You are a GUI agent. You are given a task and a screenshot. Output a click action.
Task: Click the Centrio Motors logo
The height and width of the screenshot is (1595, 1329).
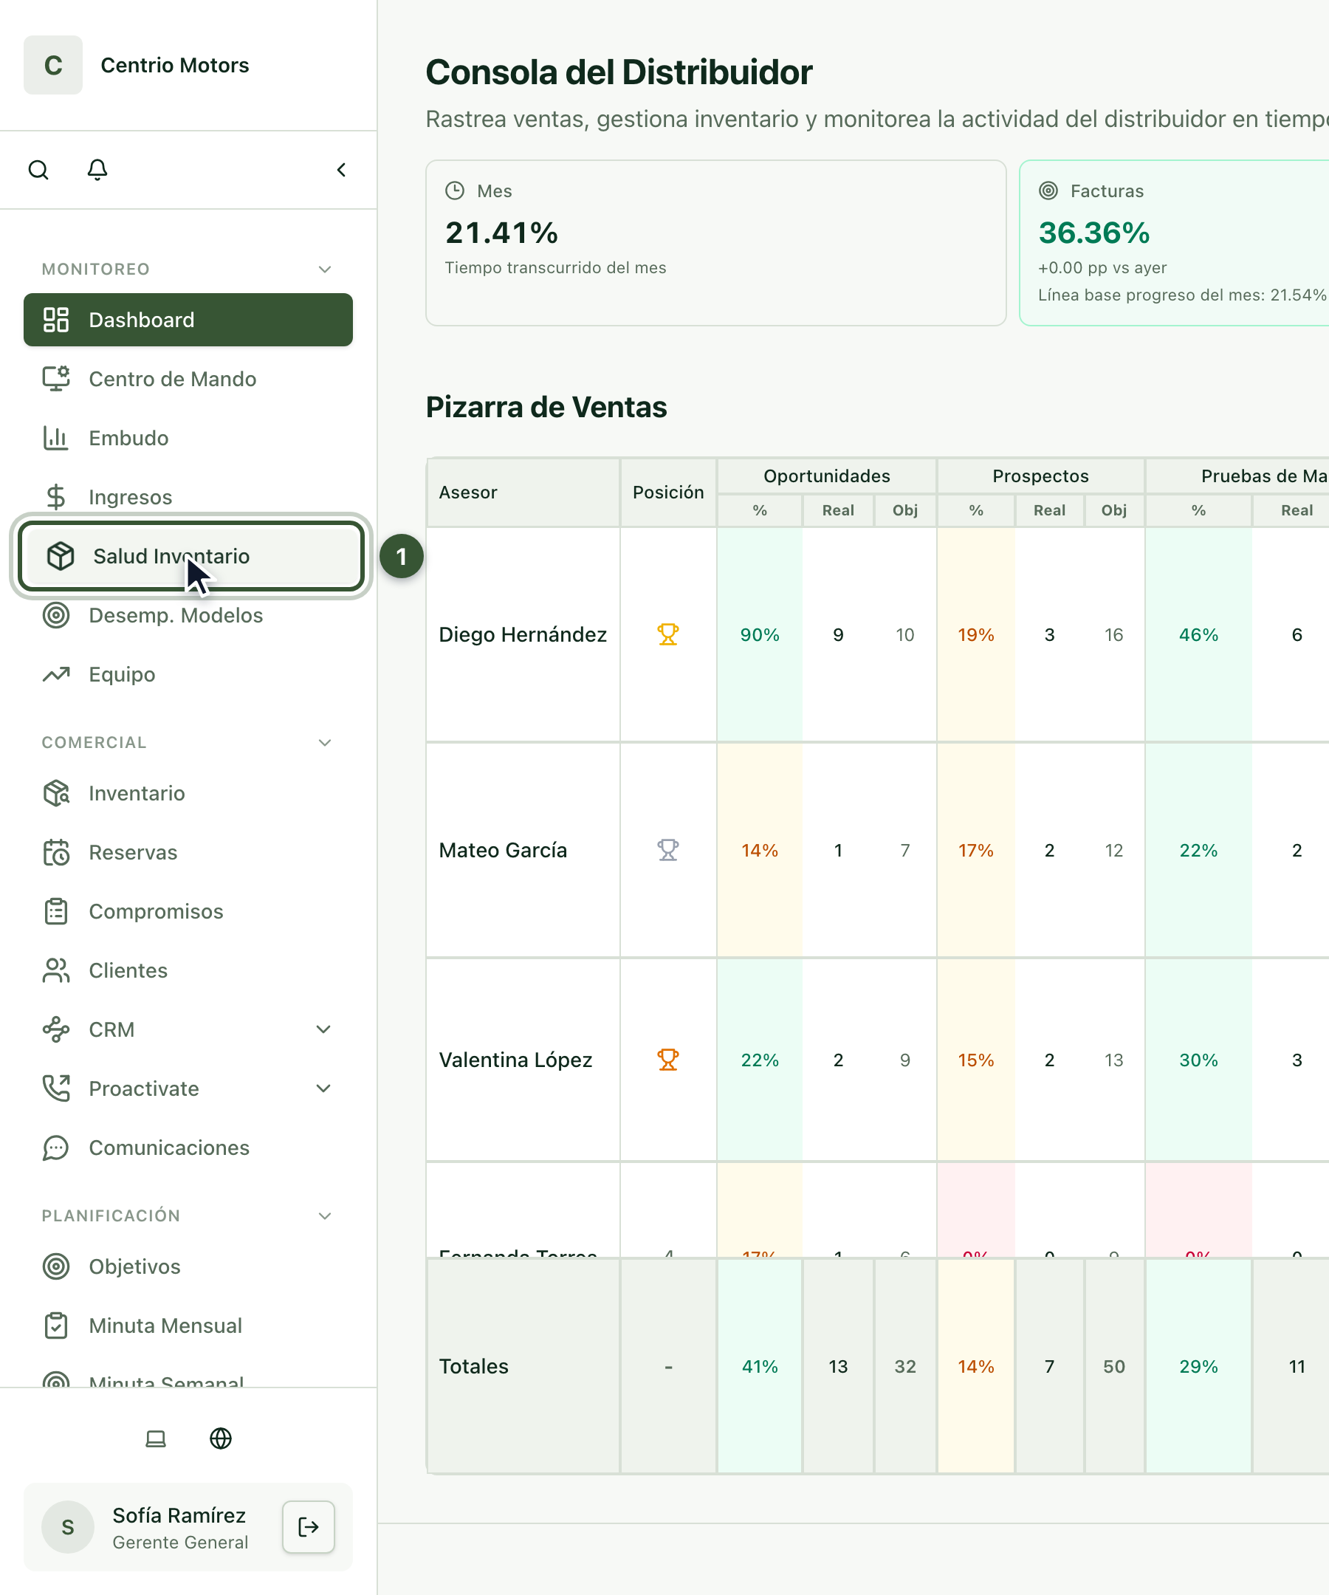point(53,65)
